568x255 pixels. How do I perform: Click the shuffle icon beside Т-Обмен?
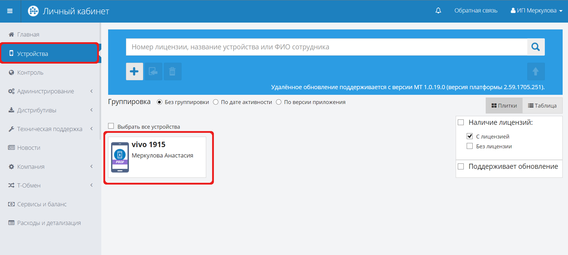[x=11, y=185]
